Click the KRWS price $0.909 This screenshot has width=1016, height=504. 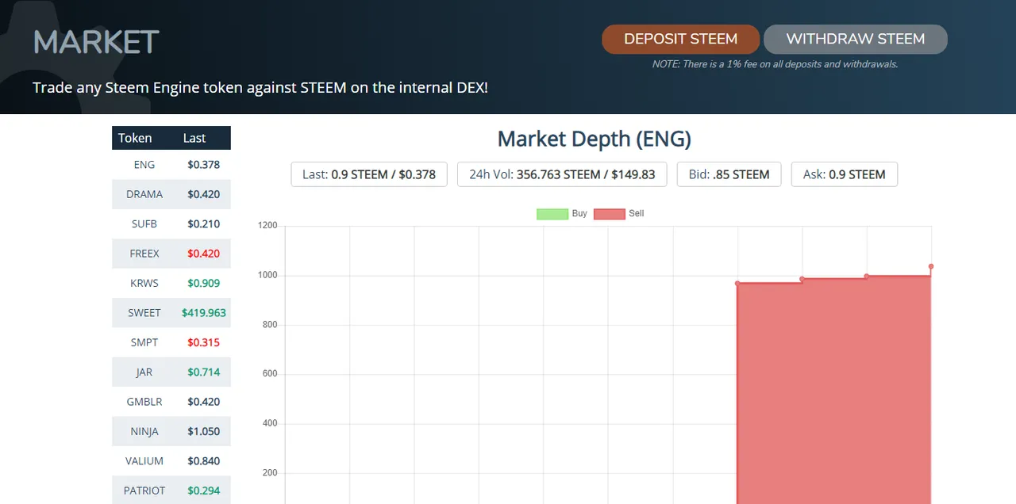coord(204,283)
